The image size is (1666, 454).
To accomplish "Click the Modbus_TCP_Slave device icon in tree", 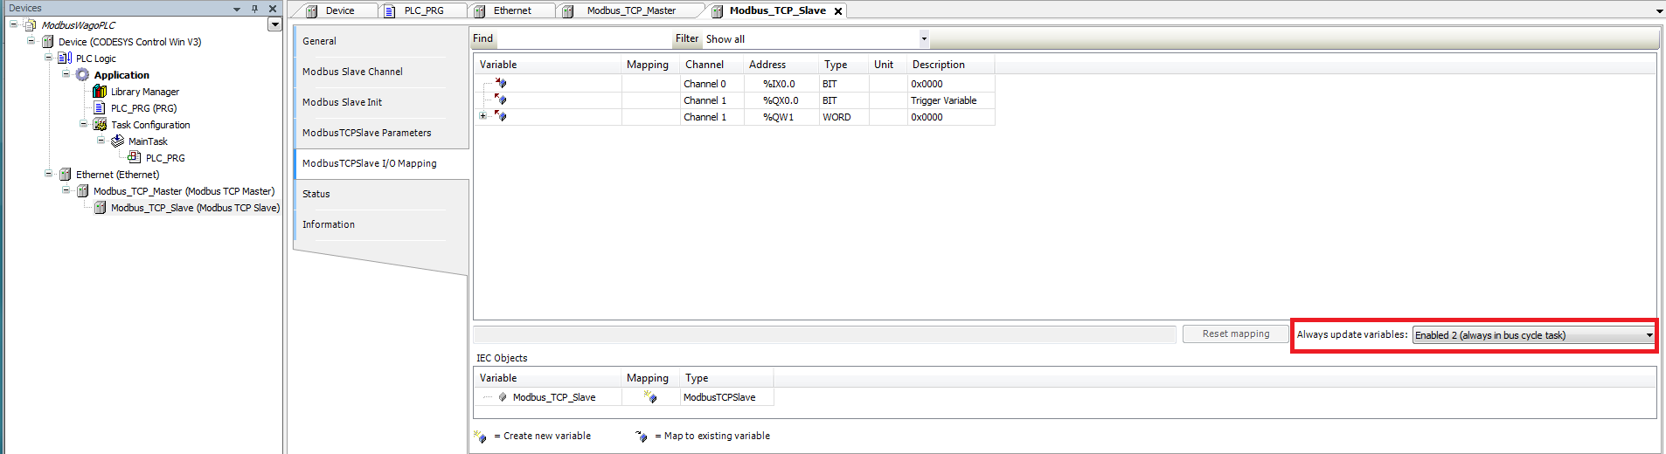I will click(x=100, y=208).
